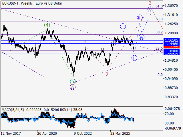Click the 12 Nov 2017 date marker
The width and height of the screenshot is (183, 137).
(x=11, y=133)
